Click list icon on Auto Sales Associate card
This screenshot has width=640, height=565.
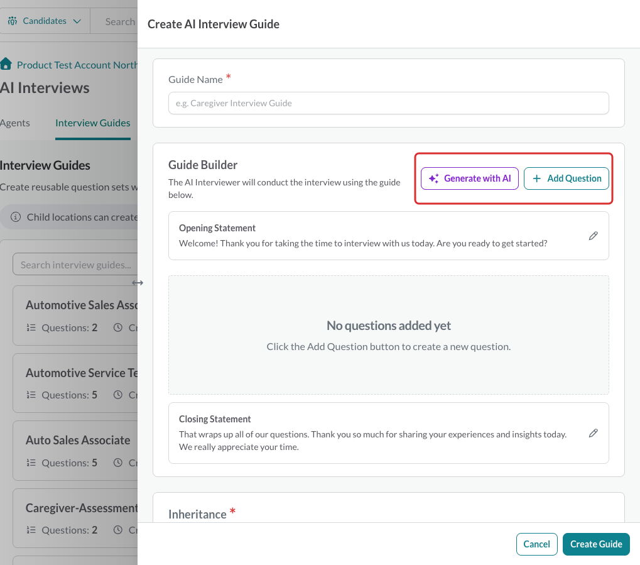click(x=31, y=463)
